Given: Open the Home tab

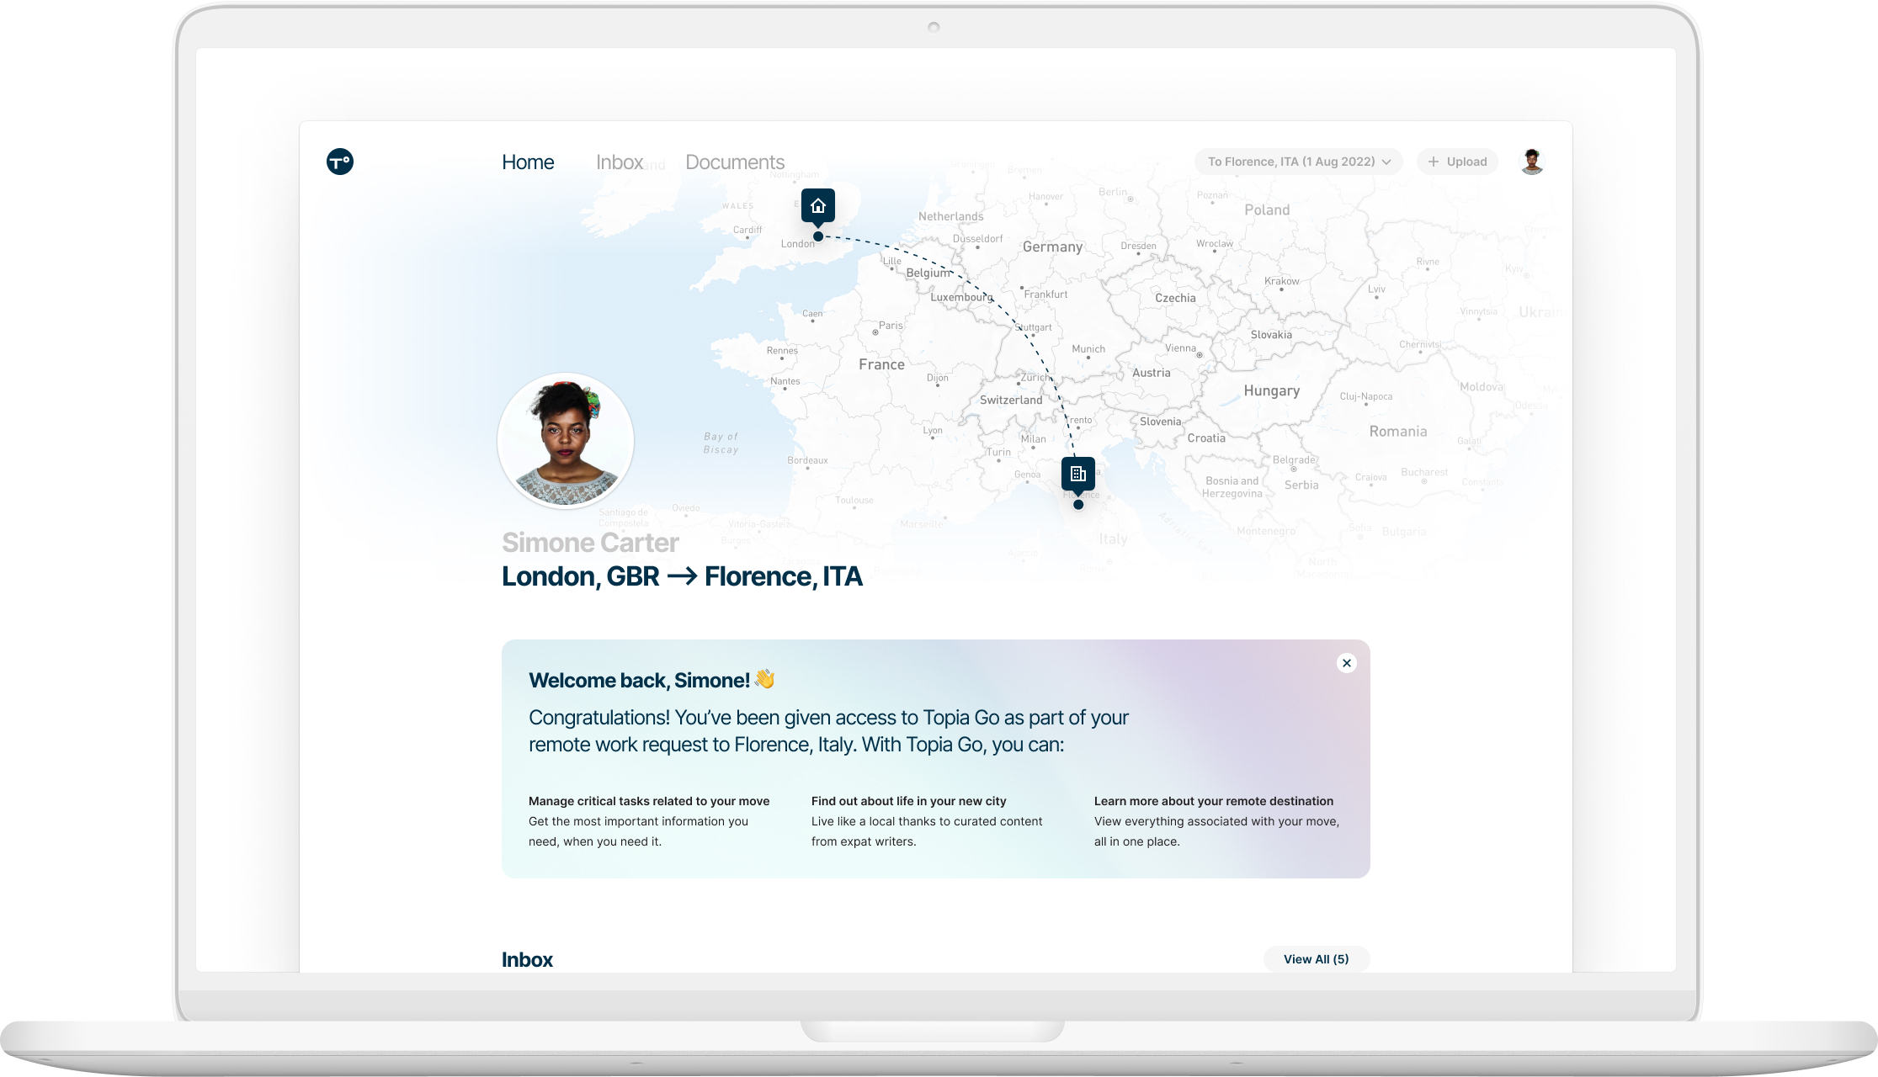Looking at the screenshot, I should 528,162.
